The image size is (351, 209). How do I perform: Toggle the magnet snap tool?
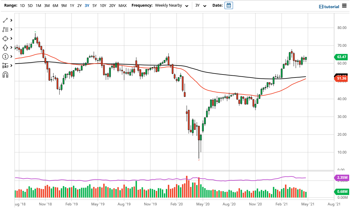(5, 74)
